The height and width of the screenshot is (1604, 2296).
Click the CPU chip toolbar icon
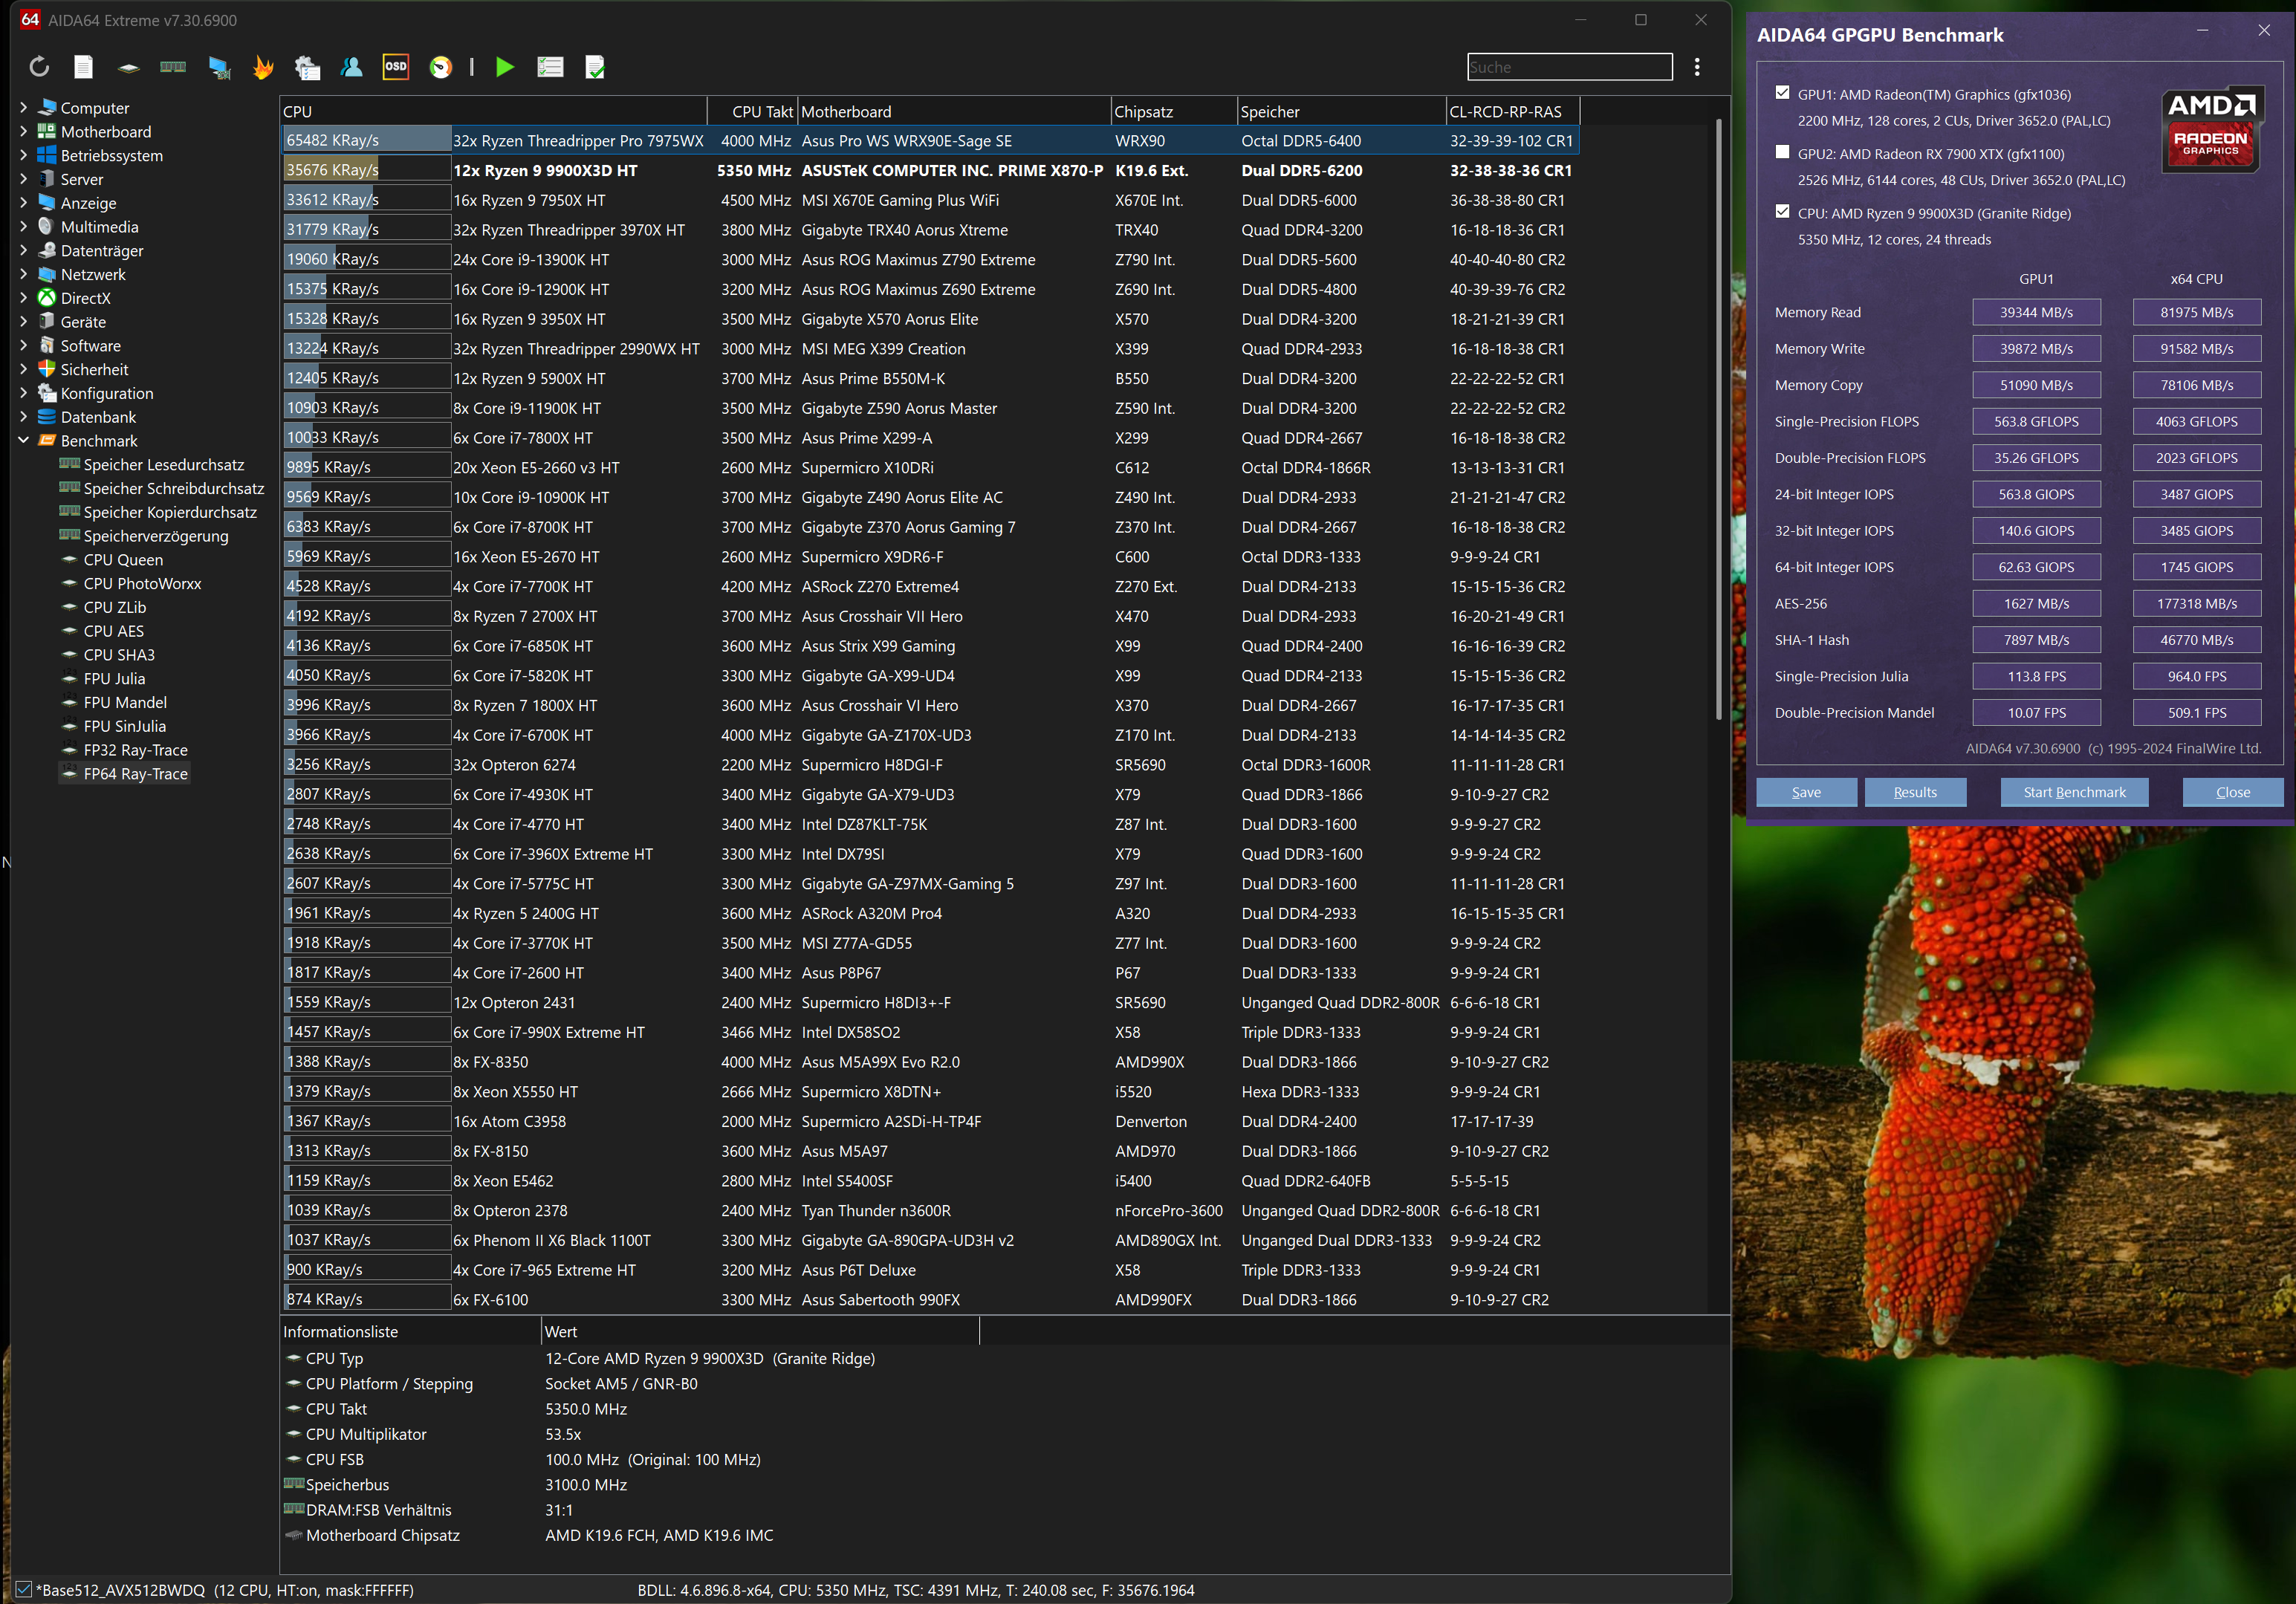[x=129, y=68]
